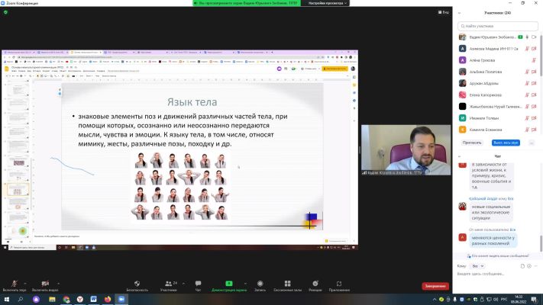Click the speaker's video thumbnail

(x=406, y=149)
